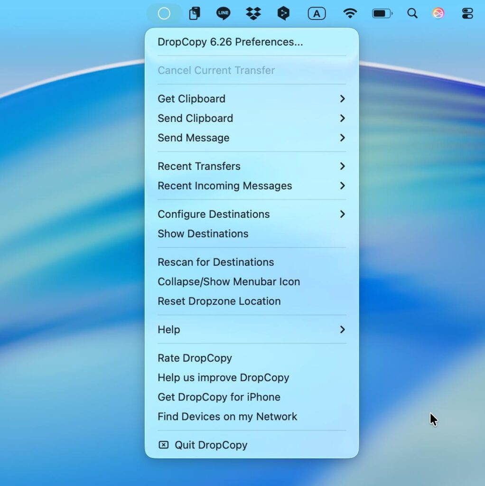
Task: Click the DropCopy circle menu bar icon
Action: (x=164, y=14)
